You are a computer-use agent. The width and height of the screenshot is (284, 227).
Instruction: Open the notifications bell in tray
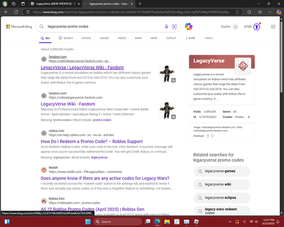click(x=278, y=221)
